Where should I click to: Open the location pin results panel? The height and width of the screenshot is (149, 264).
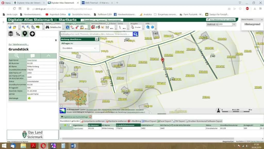(x=25, y=34)
